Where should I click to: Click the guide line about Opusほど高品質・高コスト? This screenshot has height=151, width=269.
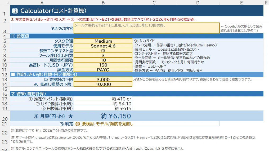pos(166,50)
